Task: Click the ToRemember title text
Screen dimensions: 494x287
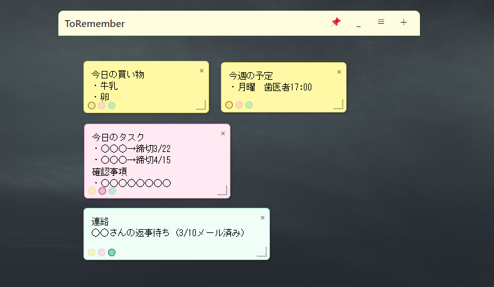Action: (95, 24)
